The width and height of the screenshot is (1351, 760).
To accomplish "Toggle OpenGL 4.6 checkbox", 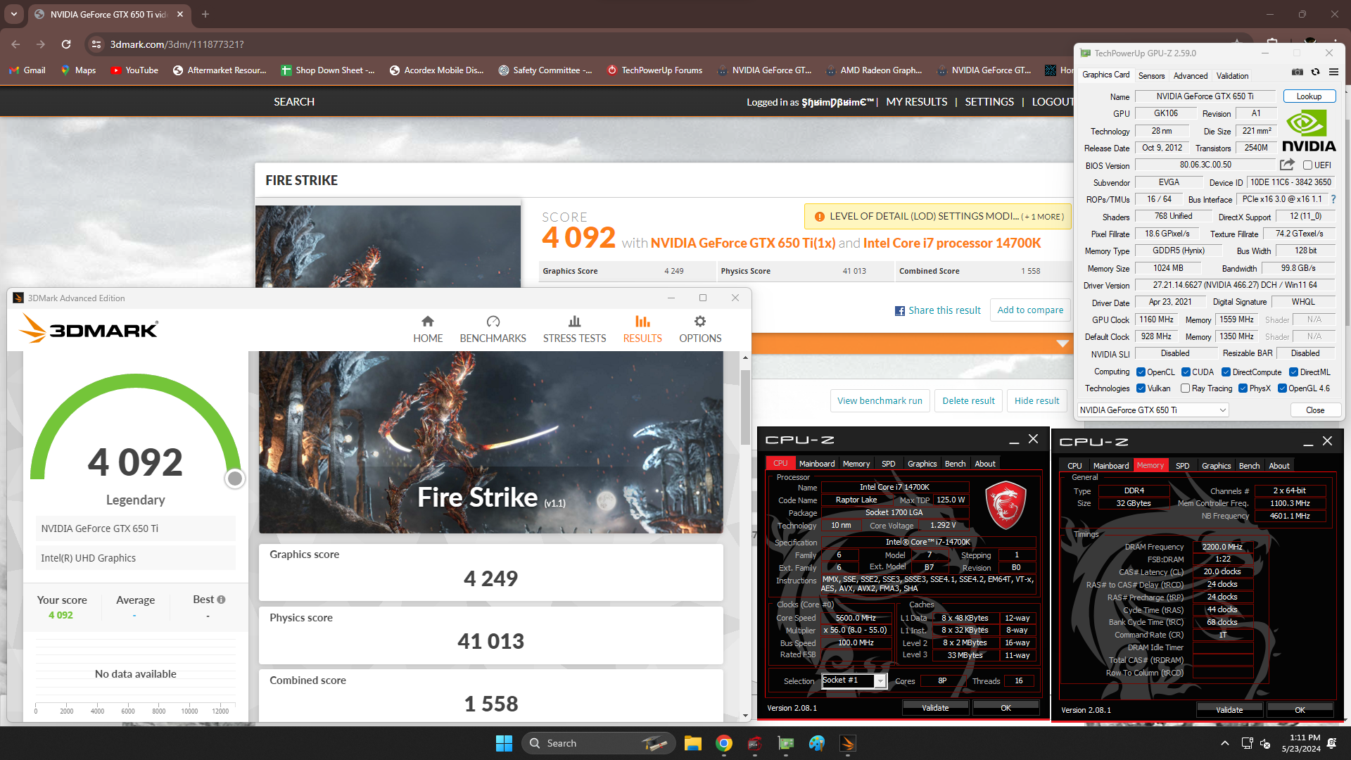I will [x=1282, y=388].
